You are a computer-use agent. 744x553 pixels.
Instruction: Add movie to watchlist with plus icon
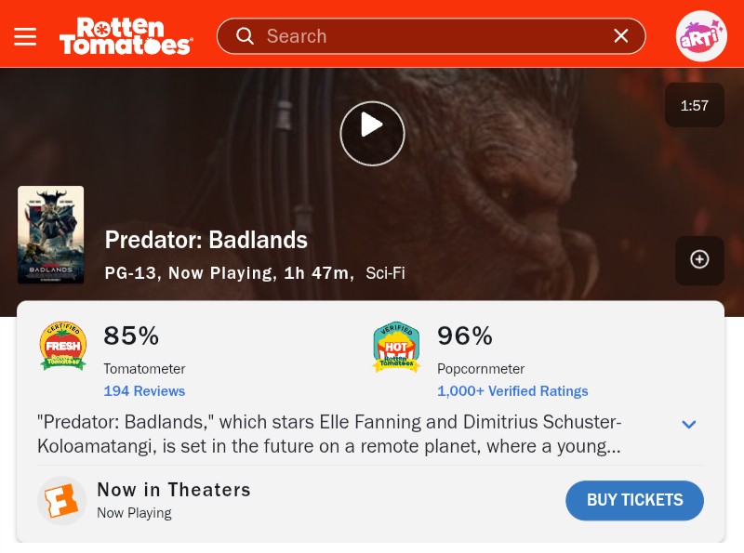[x=699, y=260]
